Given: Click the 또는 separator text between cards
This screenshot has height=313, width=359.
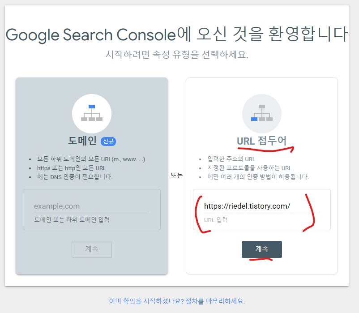Looking at the screenshot, I should point(177,176).
